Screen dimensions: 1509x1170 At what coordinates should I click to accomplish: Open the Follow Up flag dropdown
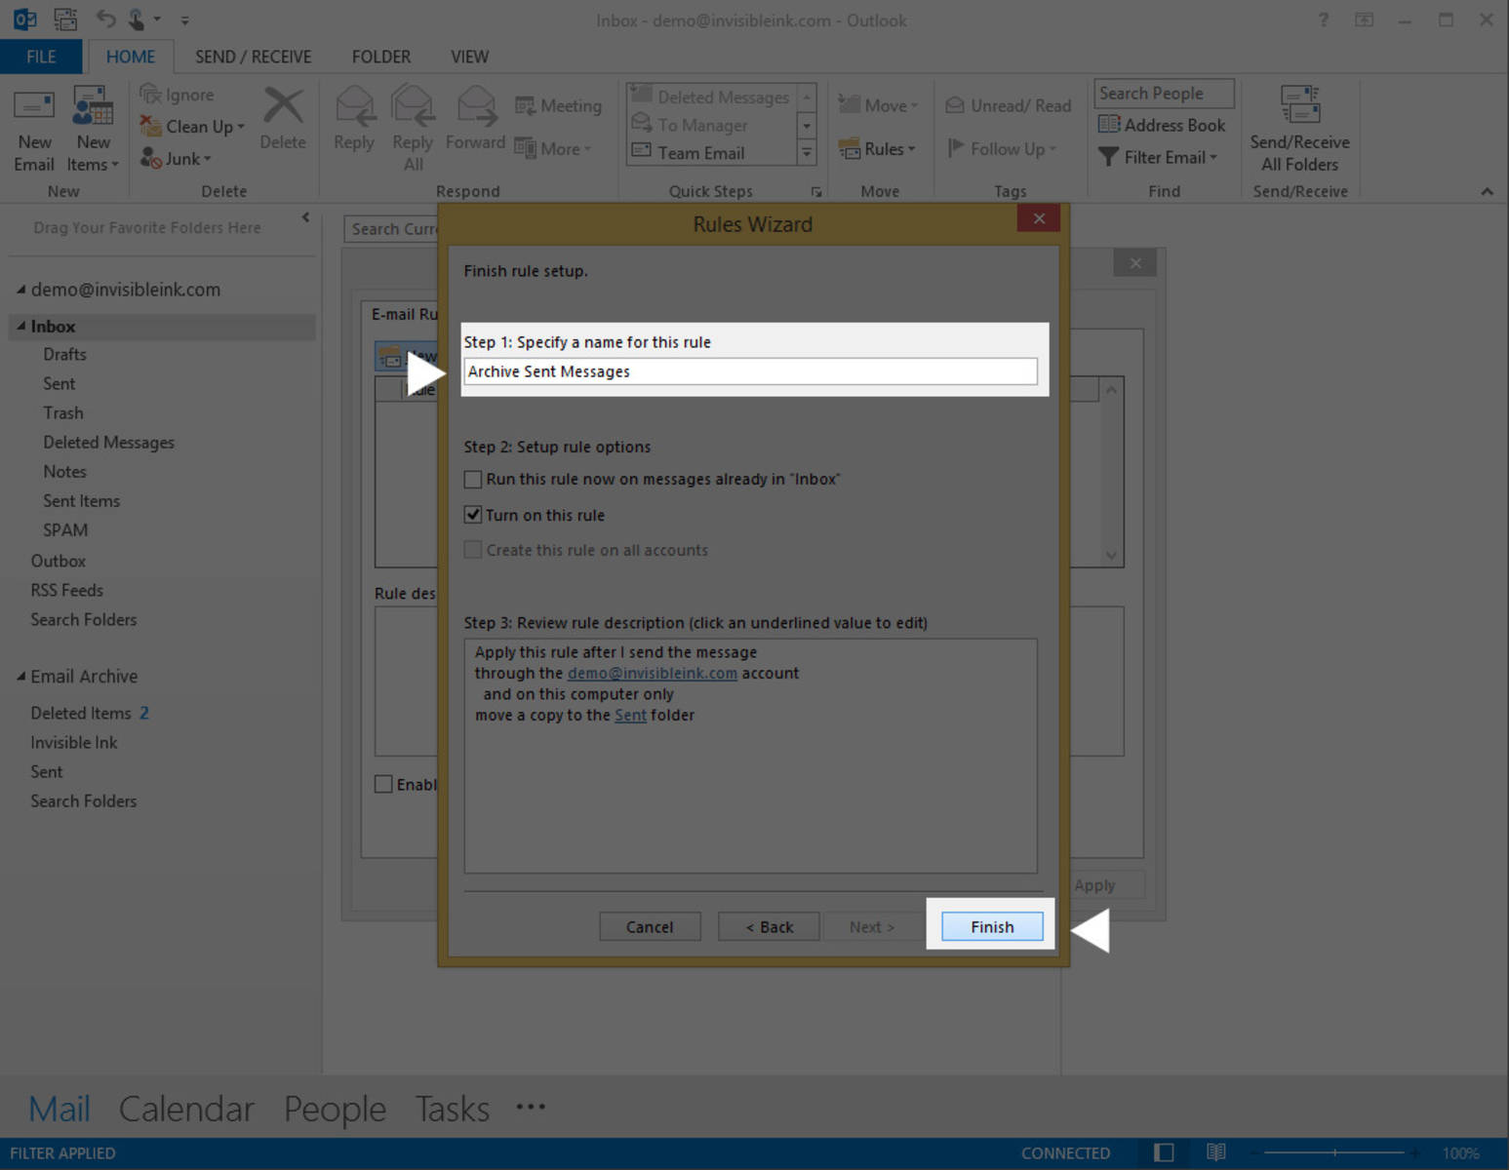1003,148
